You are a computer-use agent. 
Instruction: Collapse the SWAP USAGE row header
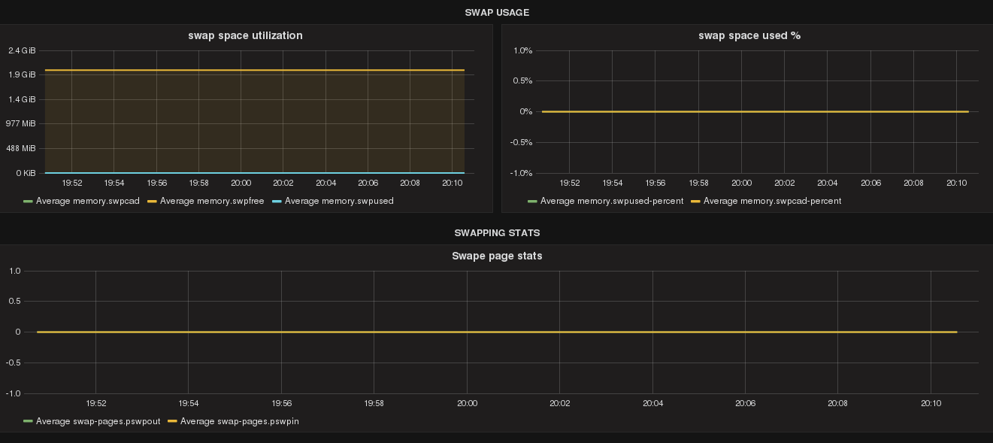coord(496,12)
